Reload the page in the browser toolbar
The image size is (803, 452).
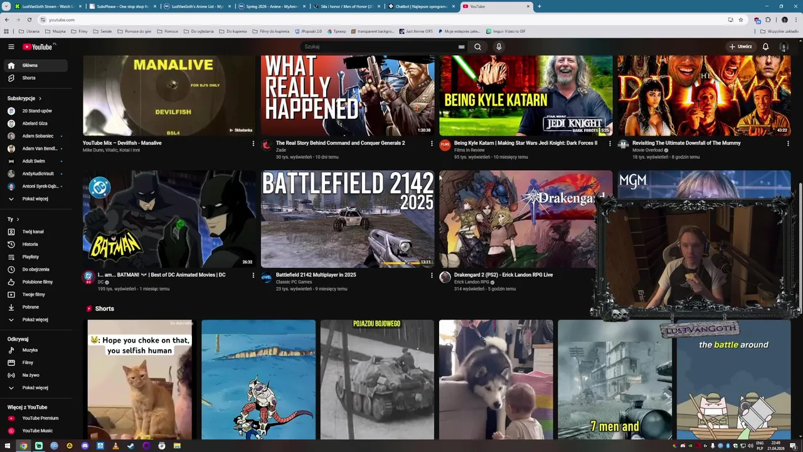[29, 19]
